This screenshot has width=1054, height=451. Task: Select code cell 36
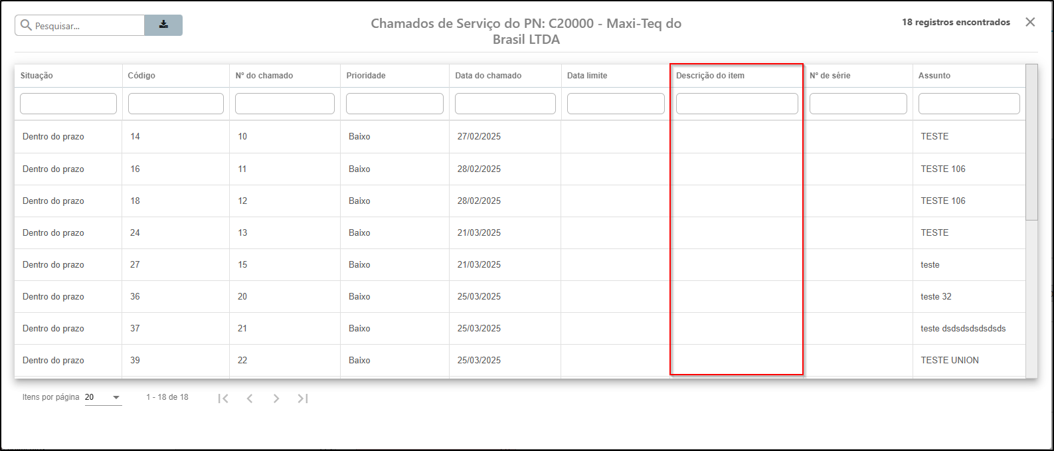pyautogui.click(x=135, y=296)
